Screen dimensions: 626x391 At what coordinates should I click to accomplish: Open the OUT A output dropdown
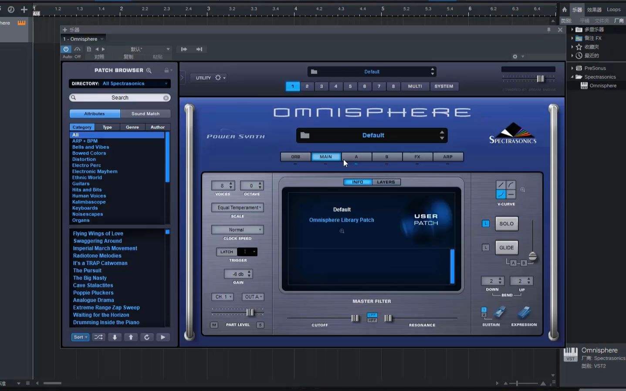pos(253,297)
